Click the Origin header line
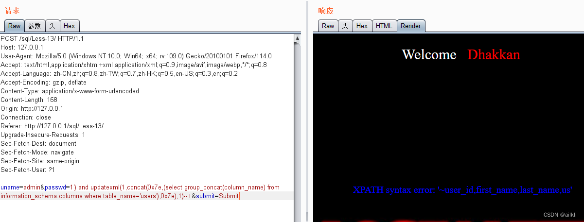The image size is (584, 222). pos(32,108)
